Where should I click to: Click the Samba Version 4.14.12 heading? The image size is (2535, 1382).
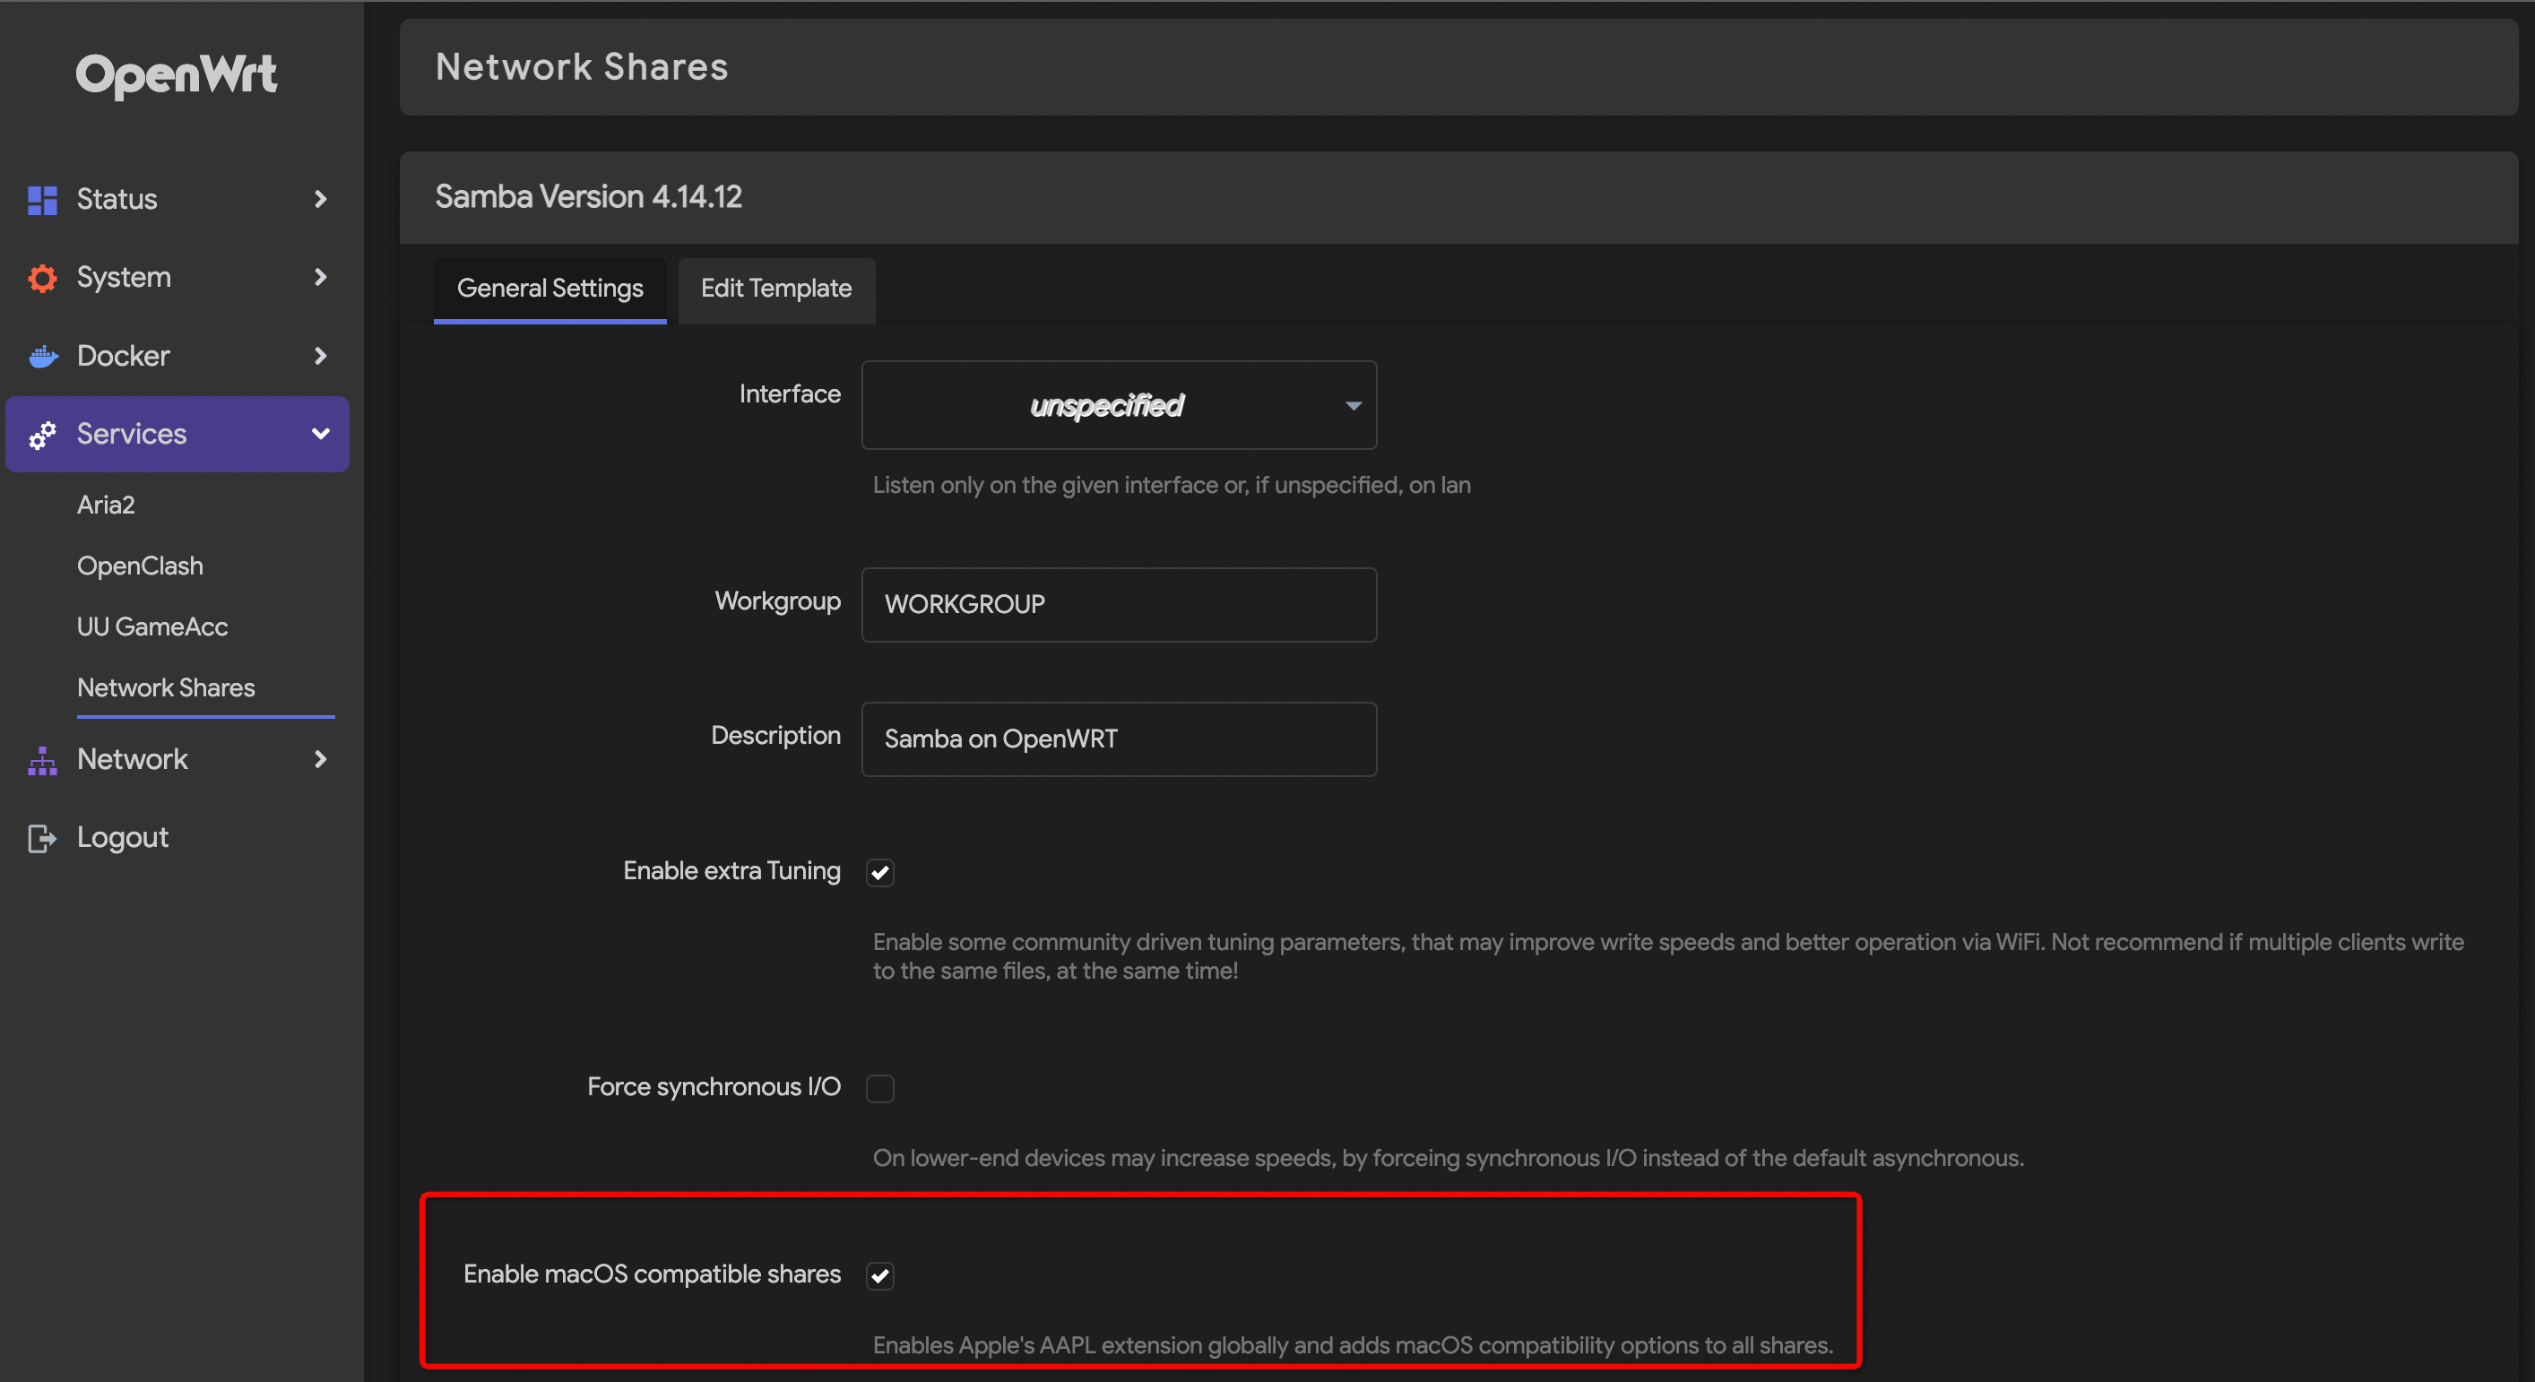pos(588,198)
